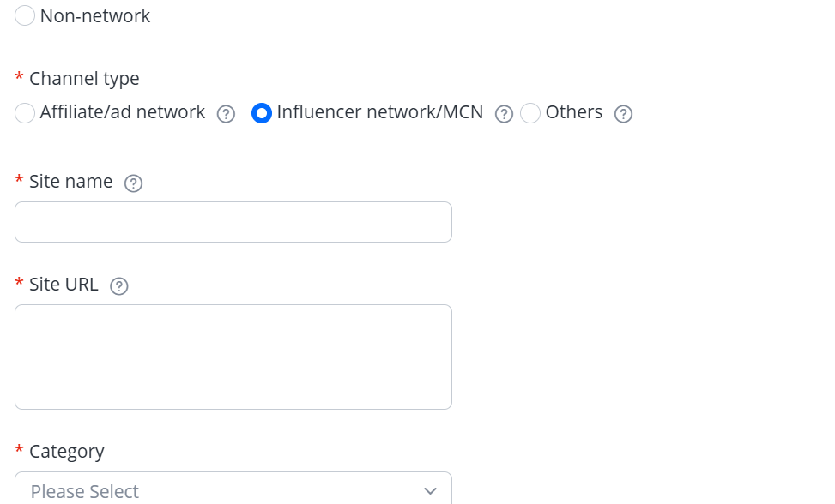Click the Influencer network/MCN label text

[x=380, y=112]
